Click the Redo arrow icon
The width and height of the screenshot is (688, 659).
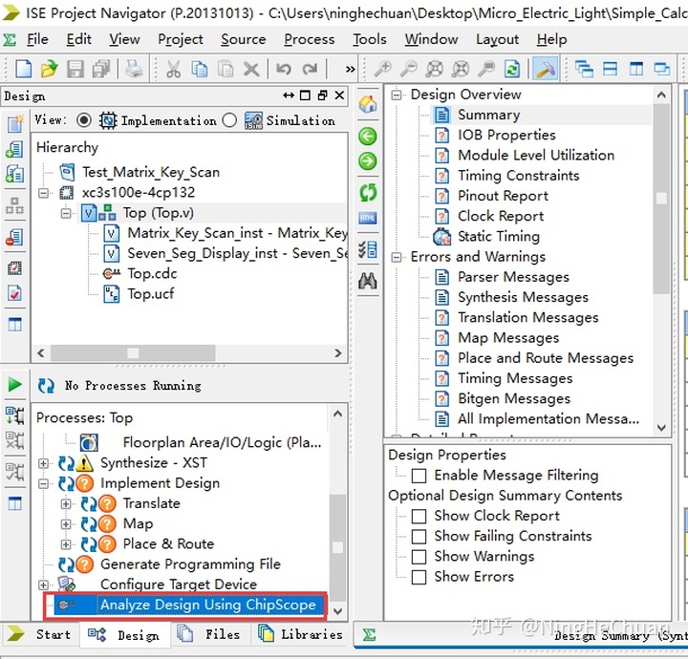tap(310, 69)
